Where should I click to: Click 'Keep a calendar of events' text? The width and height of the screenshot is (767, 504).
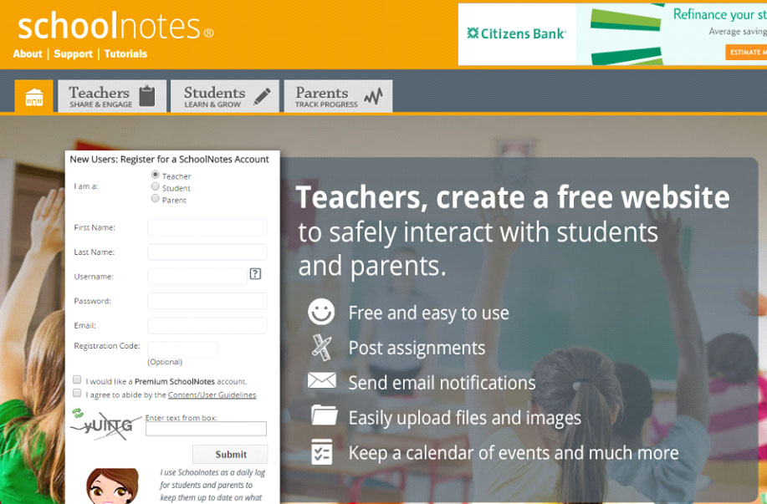pyautogui.click(x=514, y=453)
